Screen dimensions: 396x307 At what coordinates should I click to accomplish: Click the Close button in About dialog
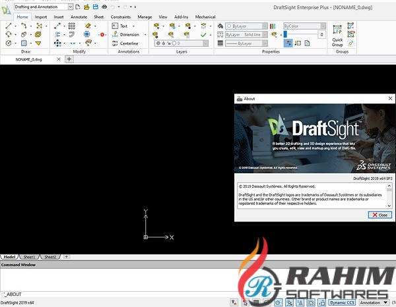(x=380, y=215)
